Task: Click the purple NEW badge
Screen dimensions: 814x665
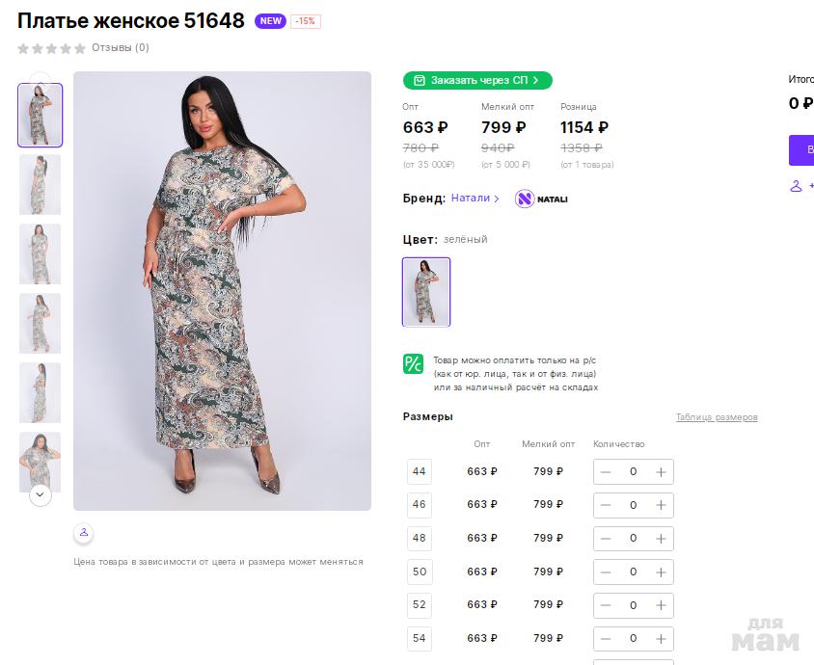Action: point(270,21)
